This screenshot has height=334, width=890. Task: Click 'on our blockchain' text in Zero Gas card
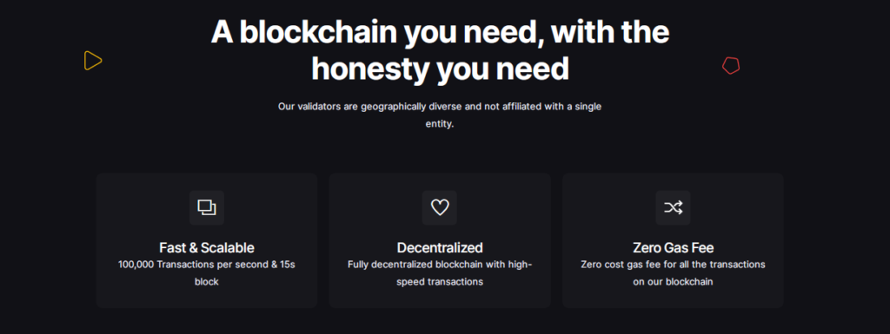pyautogui.click(x=674, y=281)
